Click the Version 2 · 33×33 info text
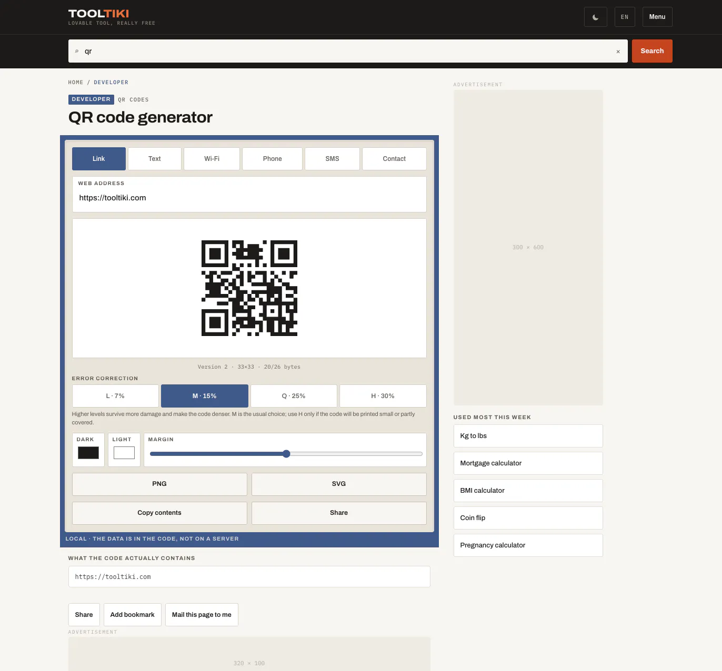 point(249,367)
